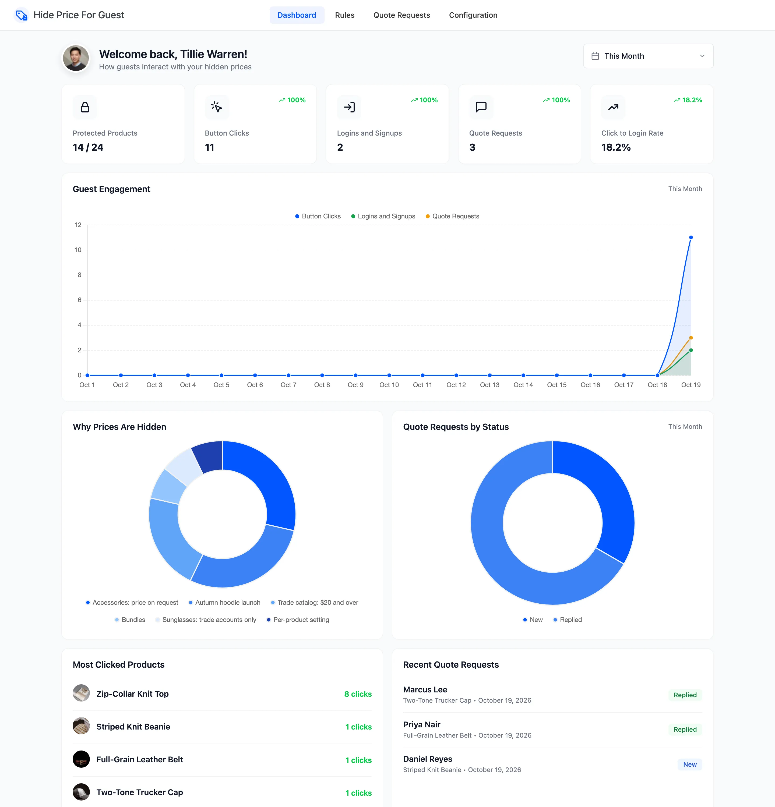Click the New badge for Daniel Reyes

click(690, 764)
